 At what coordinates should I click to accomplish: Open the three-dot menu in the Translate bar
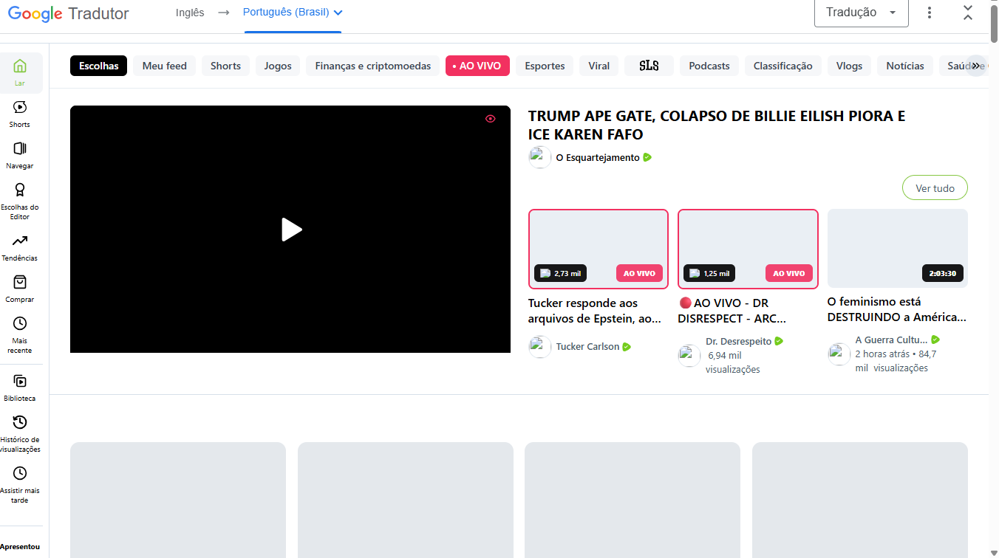coord(930,13)
